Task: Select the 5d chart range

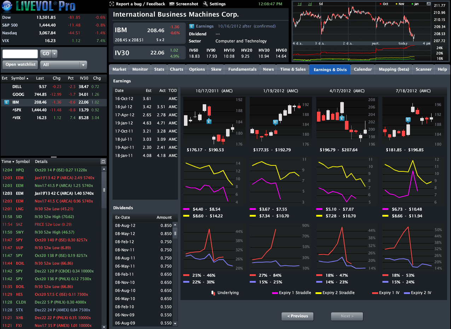Action: (x=321, y=4)
